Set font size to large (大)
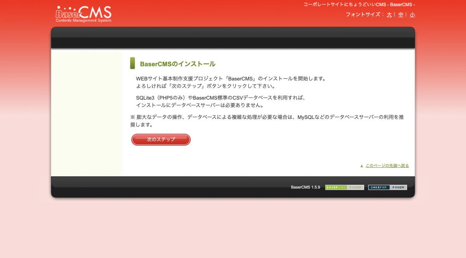466x258 pixels. 389,15
